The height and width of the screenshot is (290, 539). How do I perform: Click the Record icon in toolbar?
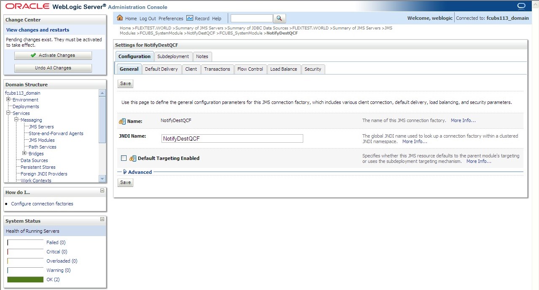[190, 18]
